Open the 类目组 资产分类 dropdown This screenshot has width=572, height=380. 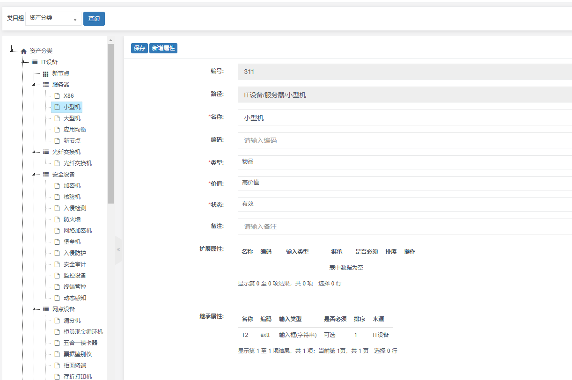click(53, 18)
